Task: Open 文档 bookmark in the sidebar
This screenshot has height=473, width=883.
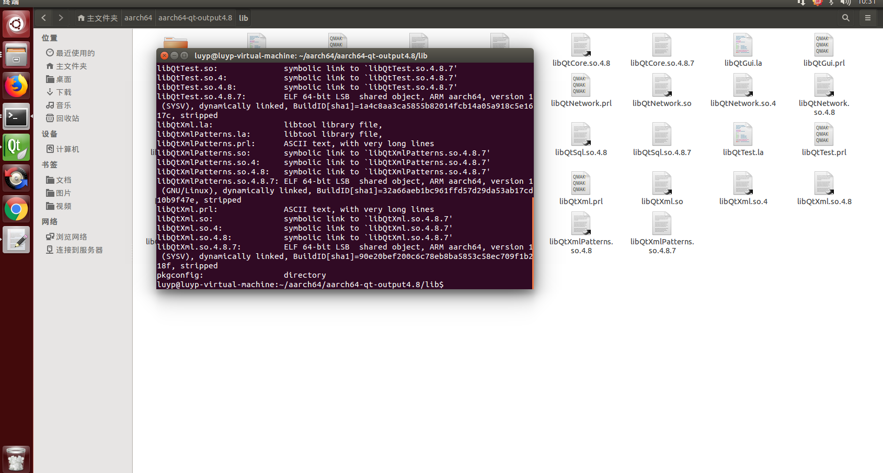Action: (x=59, y=180)
